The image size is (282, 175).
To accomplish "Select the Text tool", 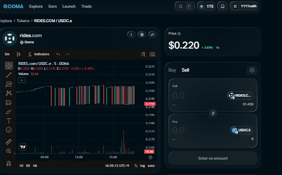I will pos(9,121).
